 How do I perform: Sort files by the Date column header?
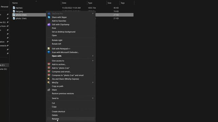(x=64, y=3)
